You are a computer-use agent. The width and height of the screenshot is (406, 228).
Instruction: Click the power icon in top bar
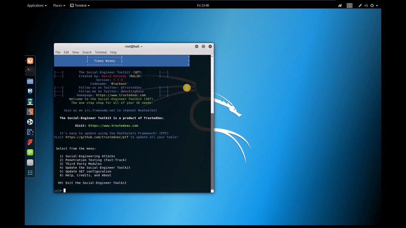click(x=372, y=5)
